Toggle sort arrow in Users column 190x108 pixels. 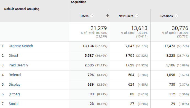107,16
